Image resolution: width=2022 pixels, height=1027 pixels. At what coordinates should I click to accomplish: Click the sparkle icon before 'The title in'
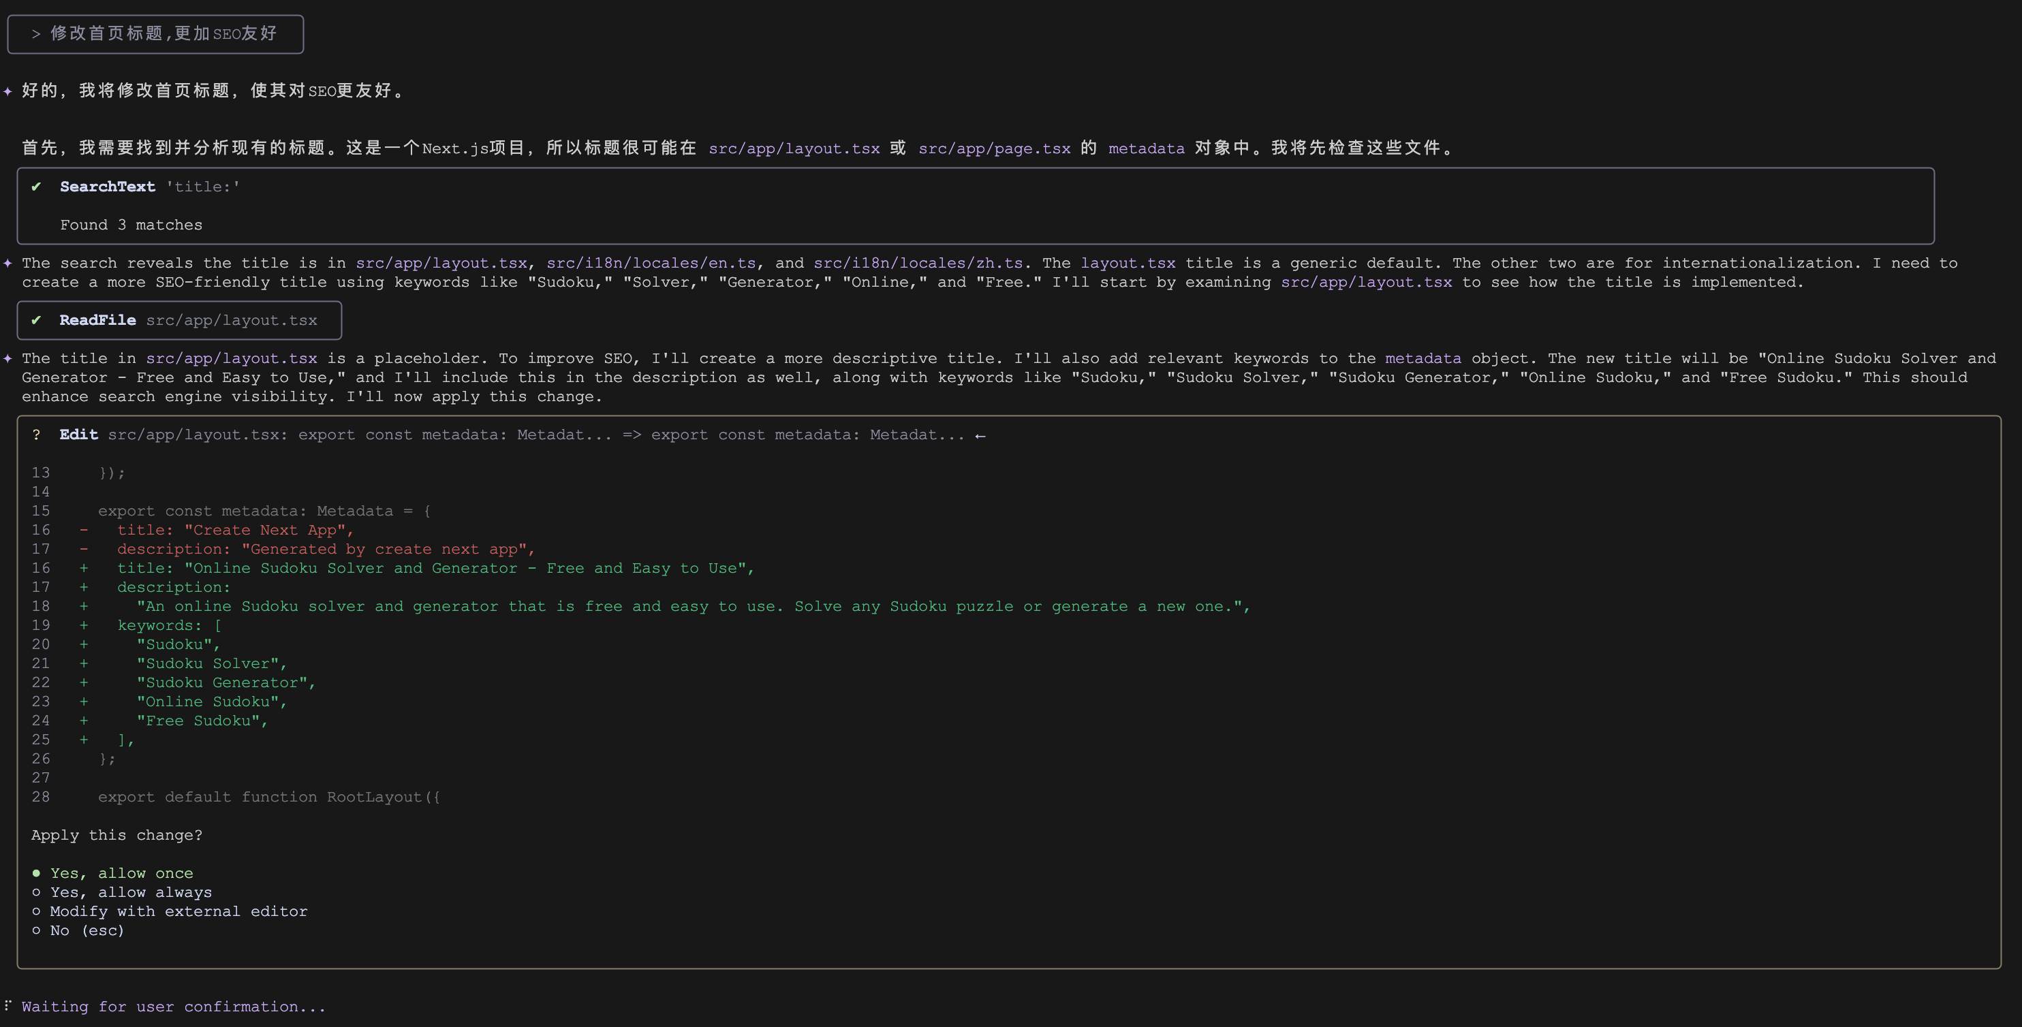click(8, 358)
